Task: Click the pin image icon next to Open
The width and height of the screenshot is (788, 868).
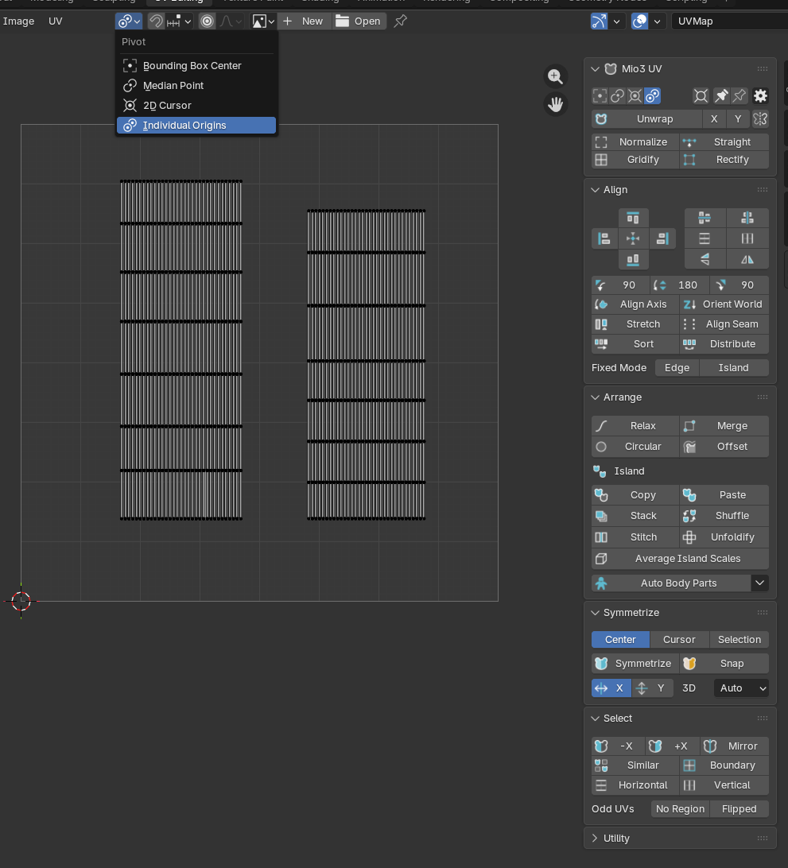Action: click(x=401, y=21)
